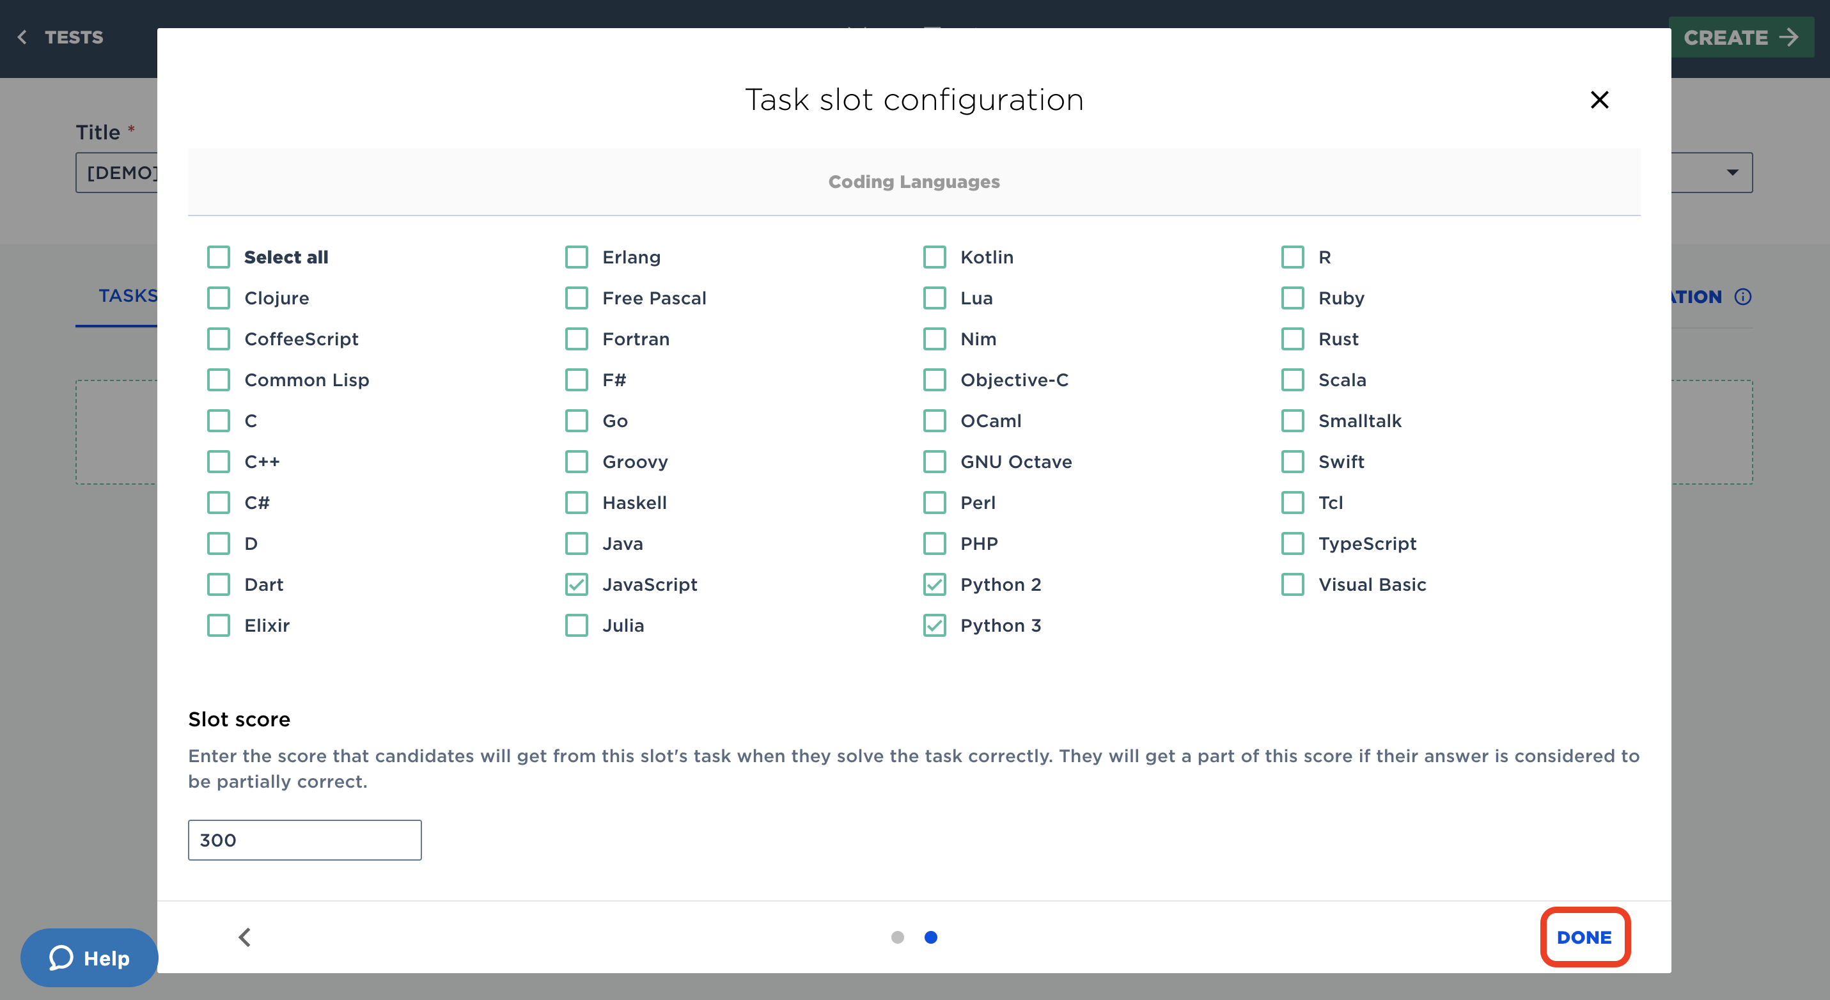Click the back chevron arrow in dialog footer
The height and width of the screenshot is (1000, 1830).
click(x=244, y=937)
